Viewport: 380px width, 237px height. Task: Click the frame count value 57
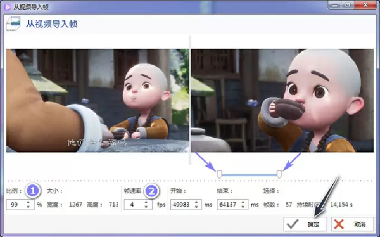point(289,205)
